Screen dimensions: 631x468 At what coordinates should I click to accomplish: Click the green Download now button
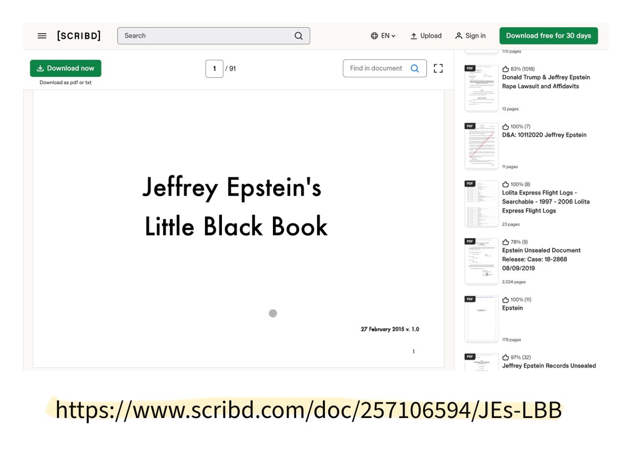coord(66,68)
